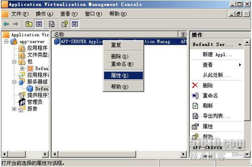Click the 报告 reports icon in tree
The image size is (252, 167).
click(x=22, y=109)
